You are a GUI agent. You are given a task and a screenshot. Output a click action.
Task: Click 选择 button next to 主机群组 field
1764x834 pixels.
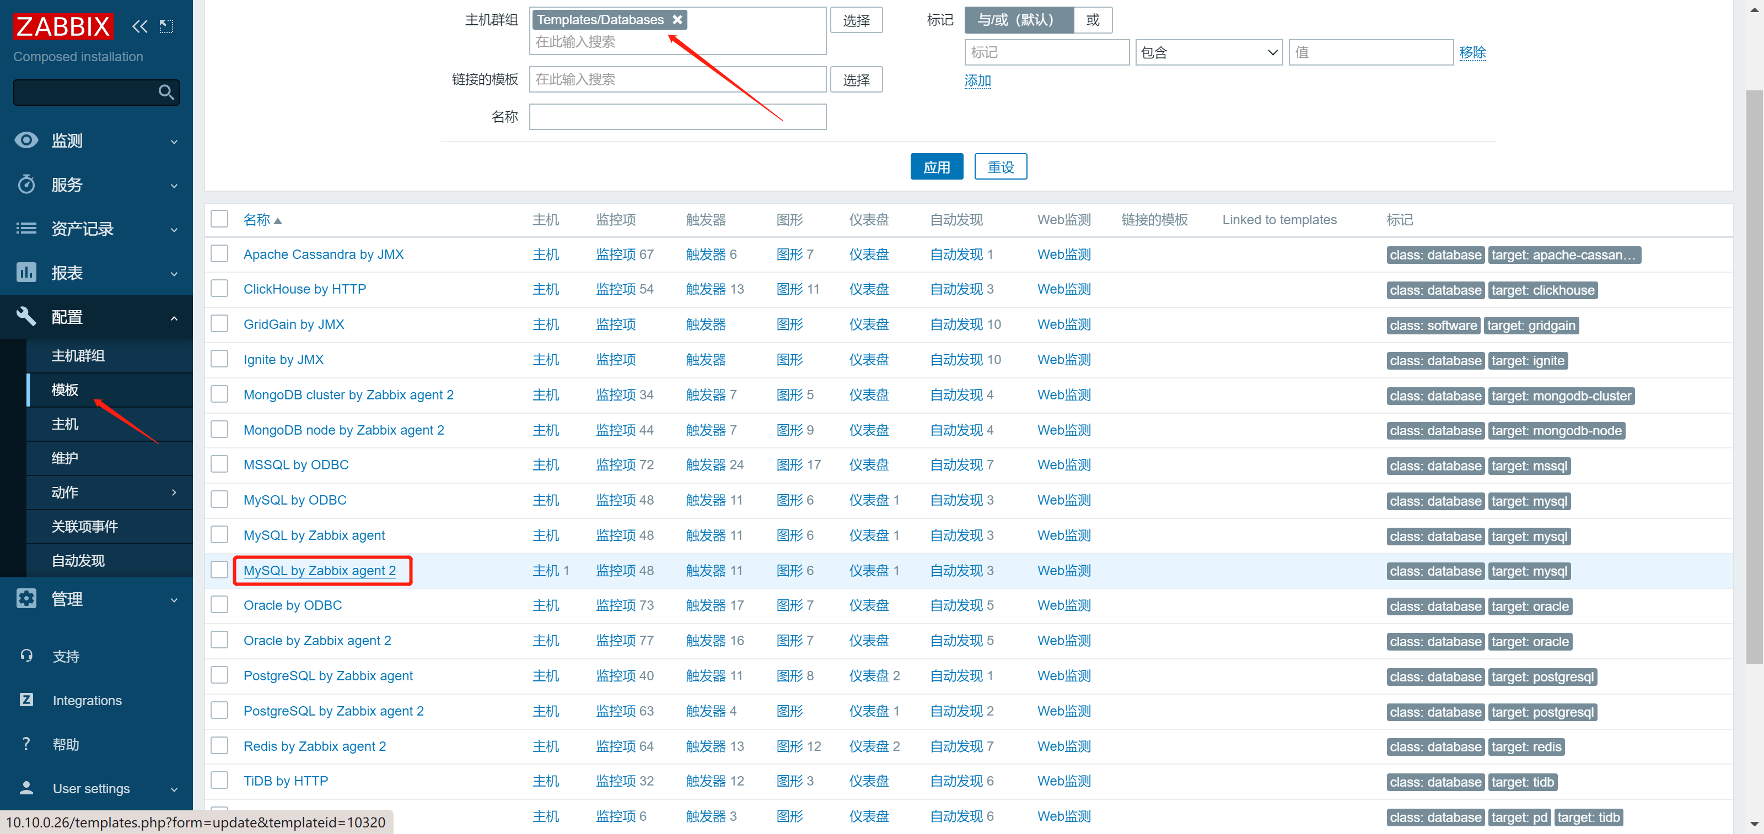click(x=856, y=20)
